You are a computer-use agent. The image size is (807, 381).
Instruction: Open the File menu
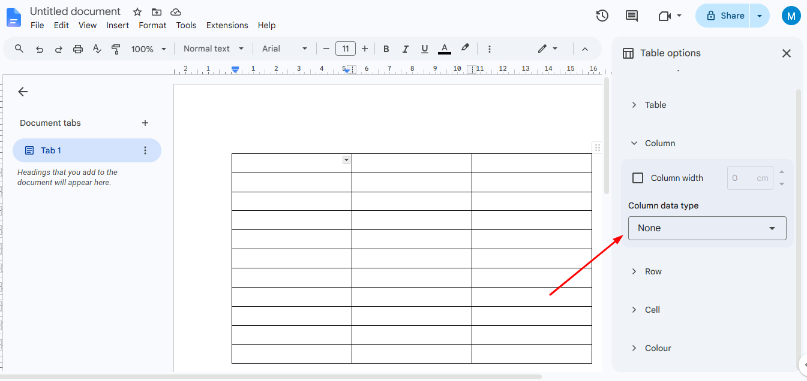[37, 25]
